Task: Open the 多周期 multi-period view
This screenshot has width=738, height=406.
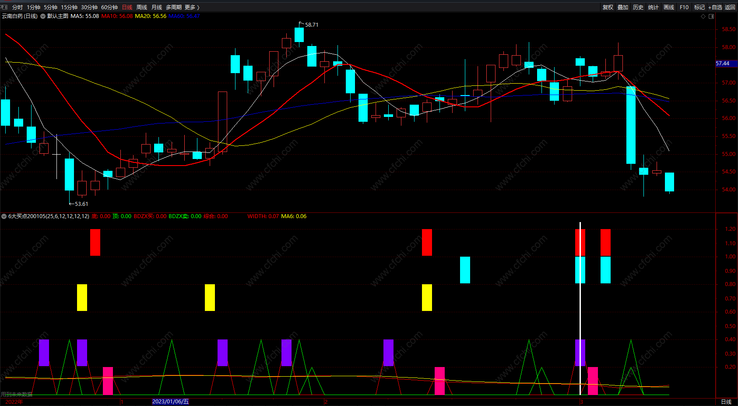Action: click(174, 7)
